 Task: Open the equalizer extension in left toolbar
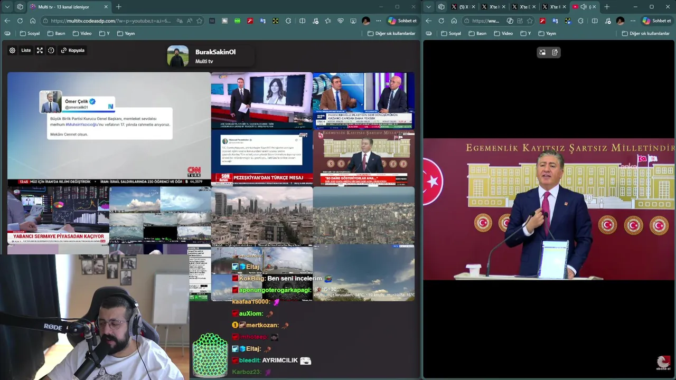point(212,21)
